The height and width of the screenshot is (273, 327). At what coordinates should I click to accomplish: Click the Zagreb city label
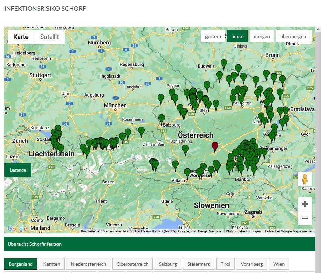[253, 212]
